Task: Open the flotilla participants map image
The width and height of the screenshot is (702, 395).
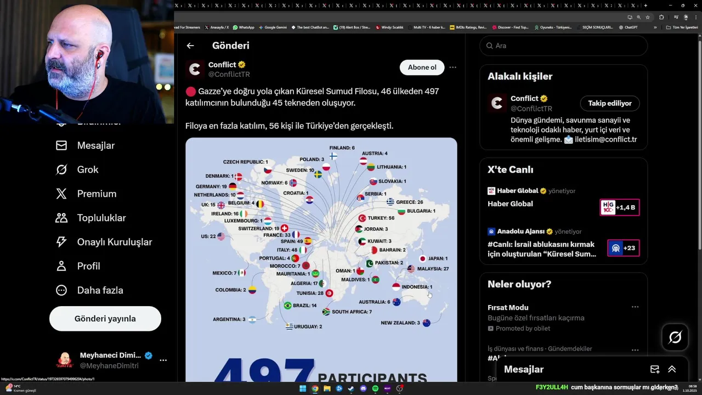Action: coord(321,259)
